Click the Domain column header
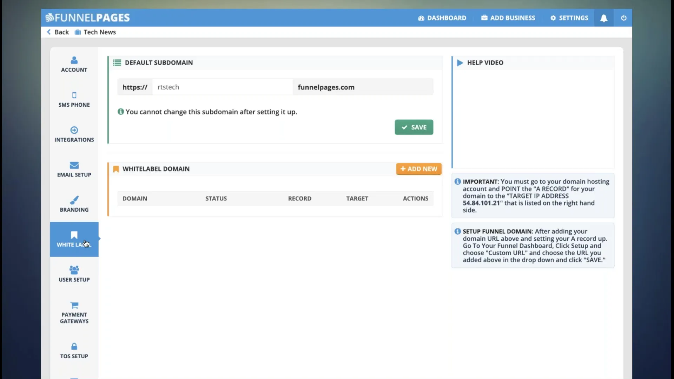The image size is (674, 379). click(135, 198)
